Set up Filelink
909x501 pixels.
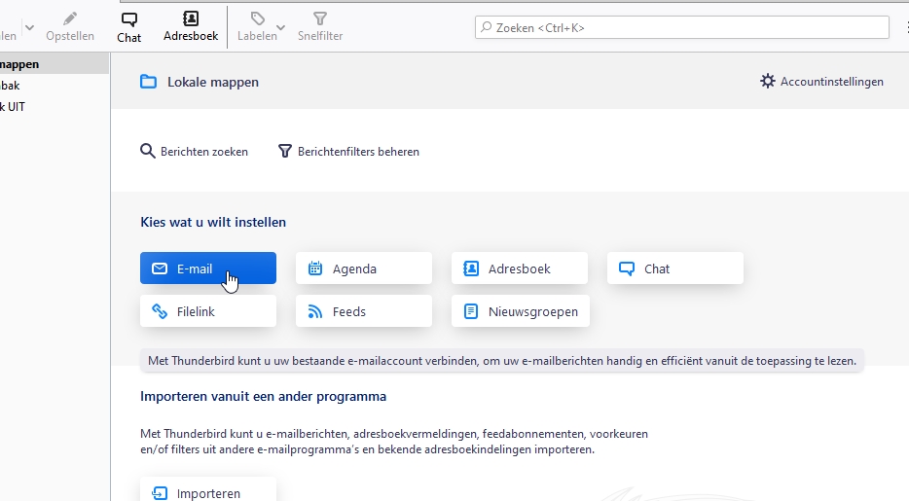click(207, 311)
